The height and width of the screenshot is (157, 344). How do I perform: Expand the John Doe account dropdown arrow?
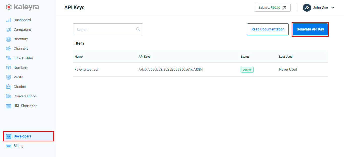333,8
